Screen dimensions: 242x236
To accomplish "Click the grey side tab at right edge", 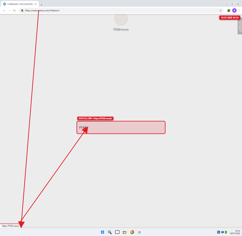I will (240, 26).
